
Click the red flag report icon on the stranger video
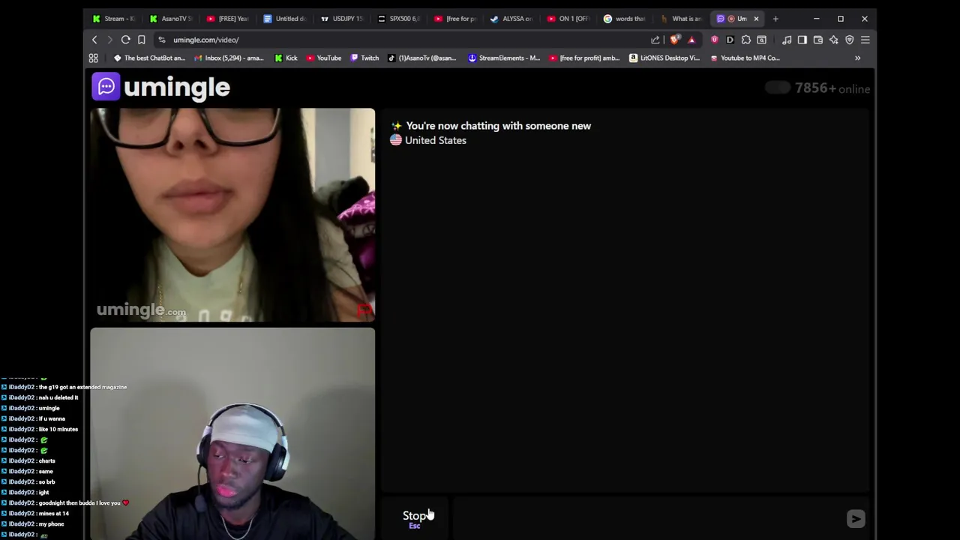[364, 310]
